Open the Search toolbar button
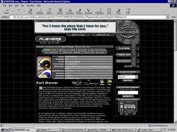 click(x=60, y=11)
